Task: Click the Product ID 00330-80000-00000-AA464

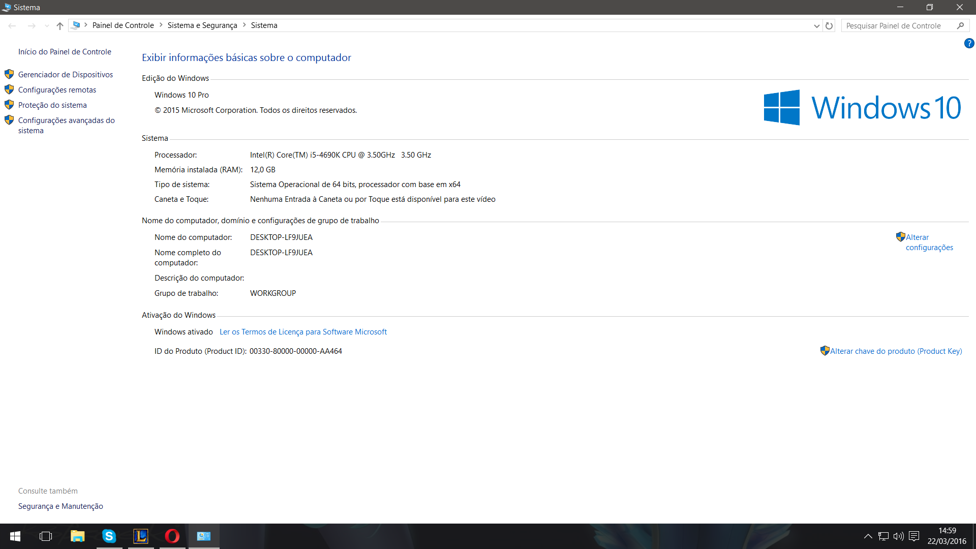Action: (x=295, y=351)
